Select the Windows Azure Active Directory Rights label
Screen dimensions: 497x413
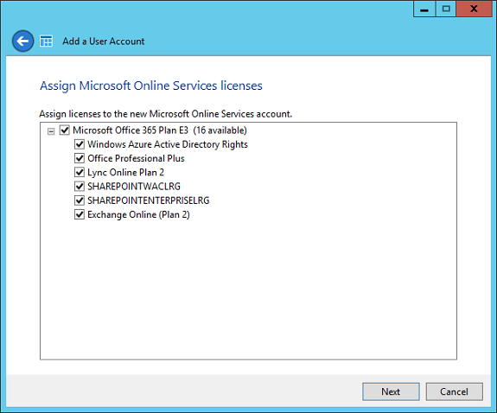tap(168, 144)
